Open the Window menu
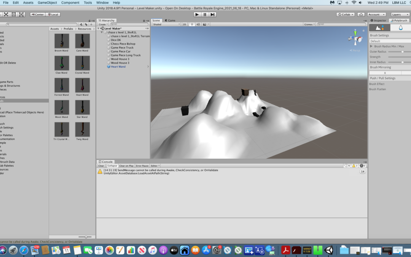Image resolution: width=411 pixels, height=257 pixels. (102, 3)
